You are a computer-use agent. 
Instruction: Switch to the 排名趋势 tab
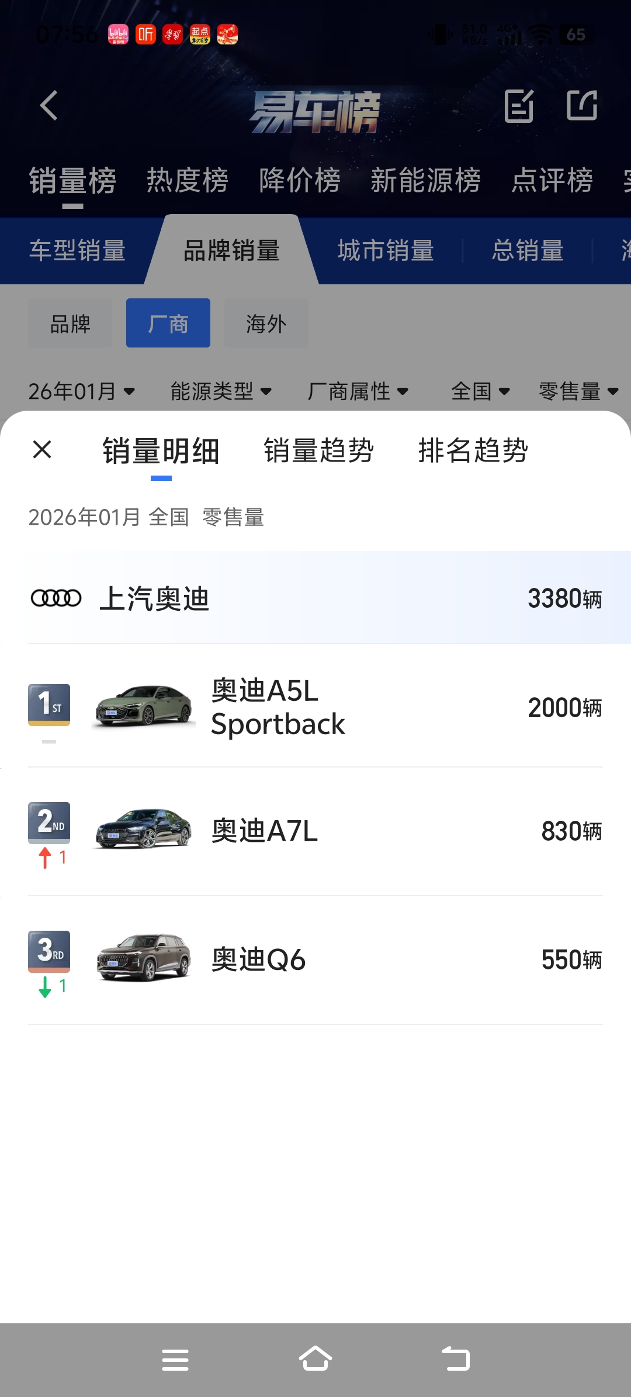[x=473, y=450]
